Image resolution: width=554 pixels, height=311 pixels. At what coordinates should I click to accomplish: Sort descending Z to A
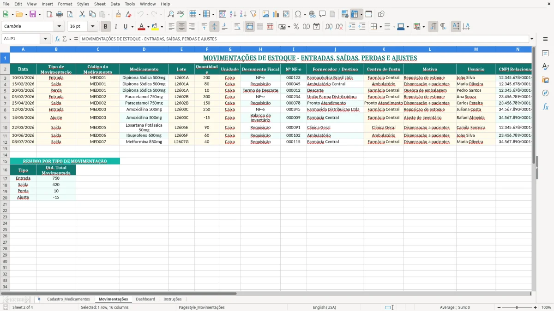(243, 14)
